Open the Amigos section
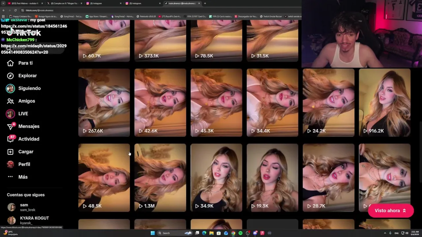This screenshot has width=422, height=237. pyautogui.click(x=21, y=101)
